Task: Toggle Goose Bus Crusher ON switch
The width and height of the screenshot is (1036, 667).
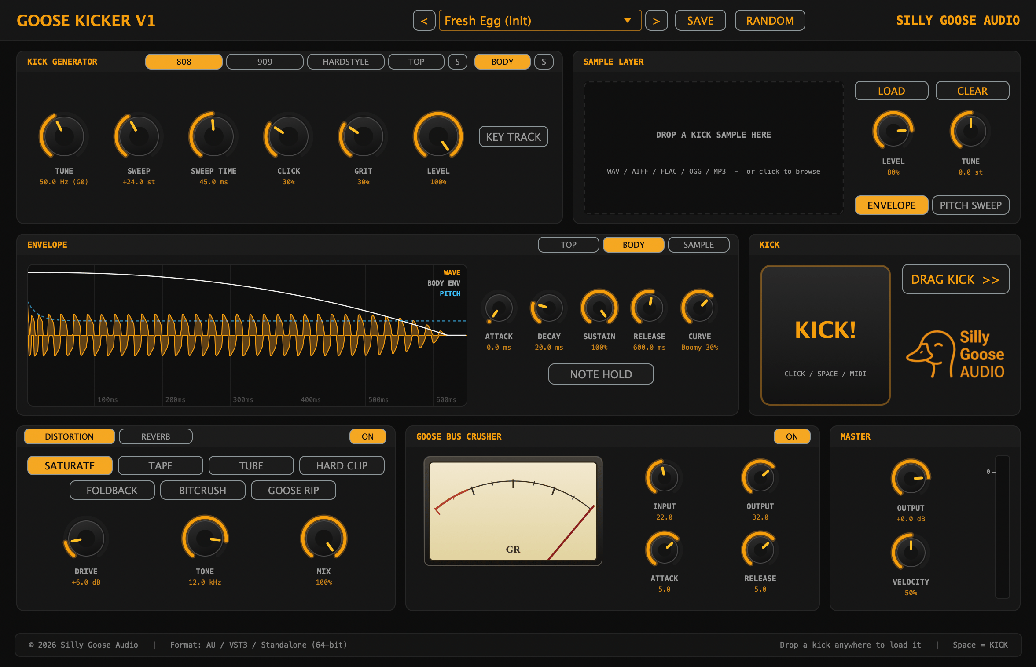Action: coord(792,436)
